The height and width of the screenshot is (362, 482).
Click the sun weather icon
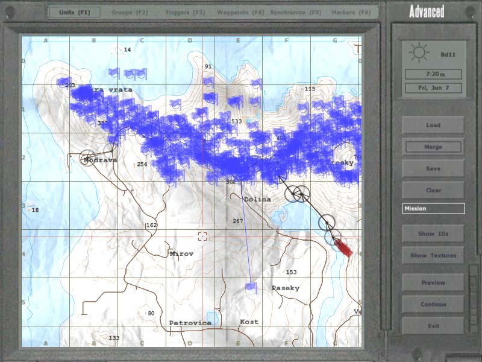(418, 53)
